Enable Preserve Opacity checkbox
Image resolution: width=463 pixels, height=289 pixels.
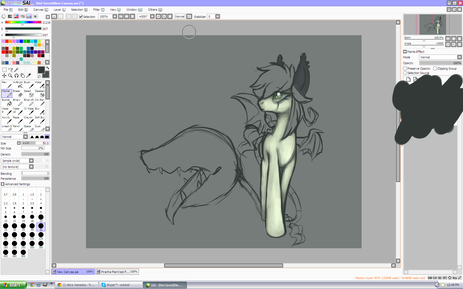[x=405, y=69]
